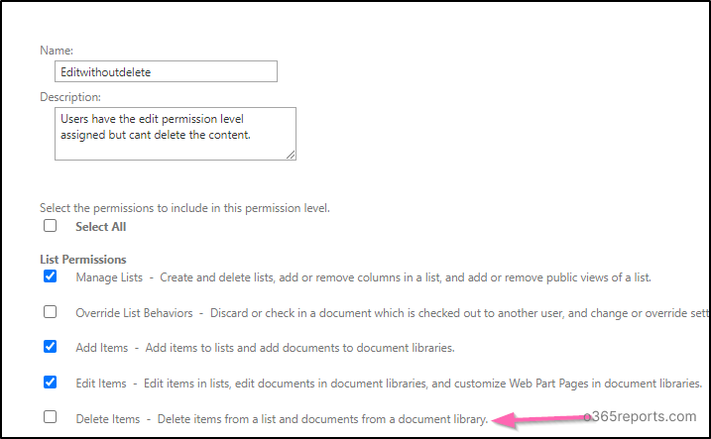The width and height of the screenshot is (711, 439).
Task: Click the 'Edit items in lists' description text
Action: pos(423,384)
